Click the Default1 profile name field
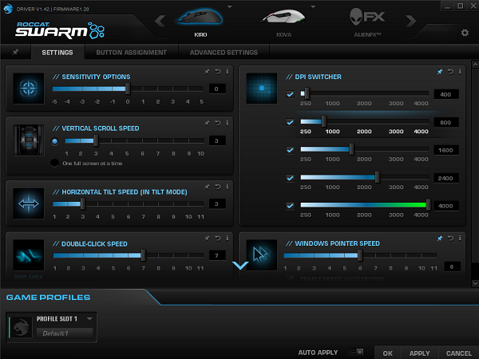 point(65,333)
